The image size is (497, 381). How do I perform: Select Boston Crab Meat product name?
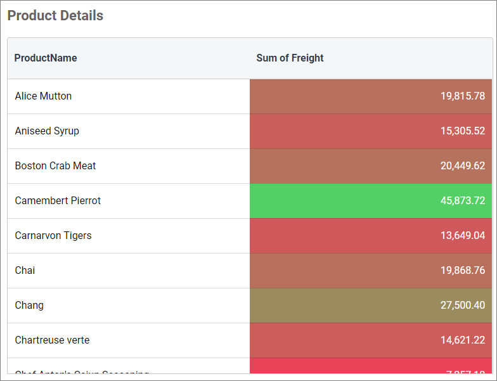55,166
